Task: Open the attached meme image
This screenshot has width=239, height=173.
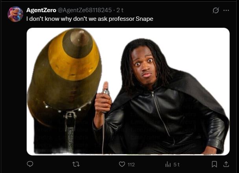Action: [x=128, y=91]
